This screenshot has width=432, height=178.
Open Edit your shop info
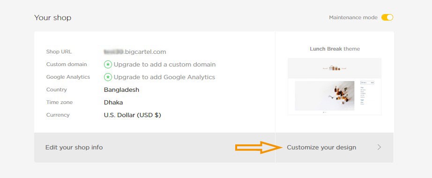click(74, 148)
